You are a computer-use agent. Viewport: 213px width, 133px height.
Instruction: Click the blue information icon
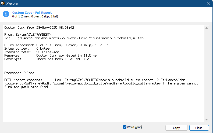(x=6, y=14)
